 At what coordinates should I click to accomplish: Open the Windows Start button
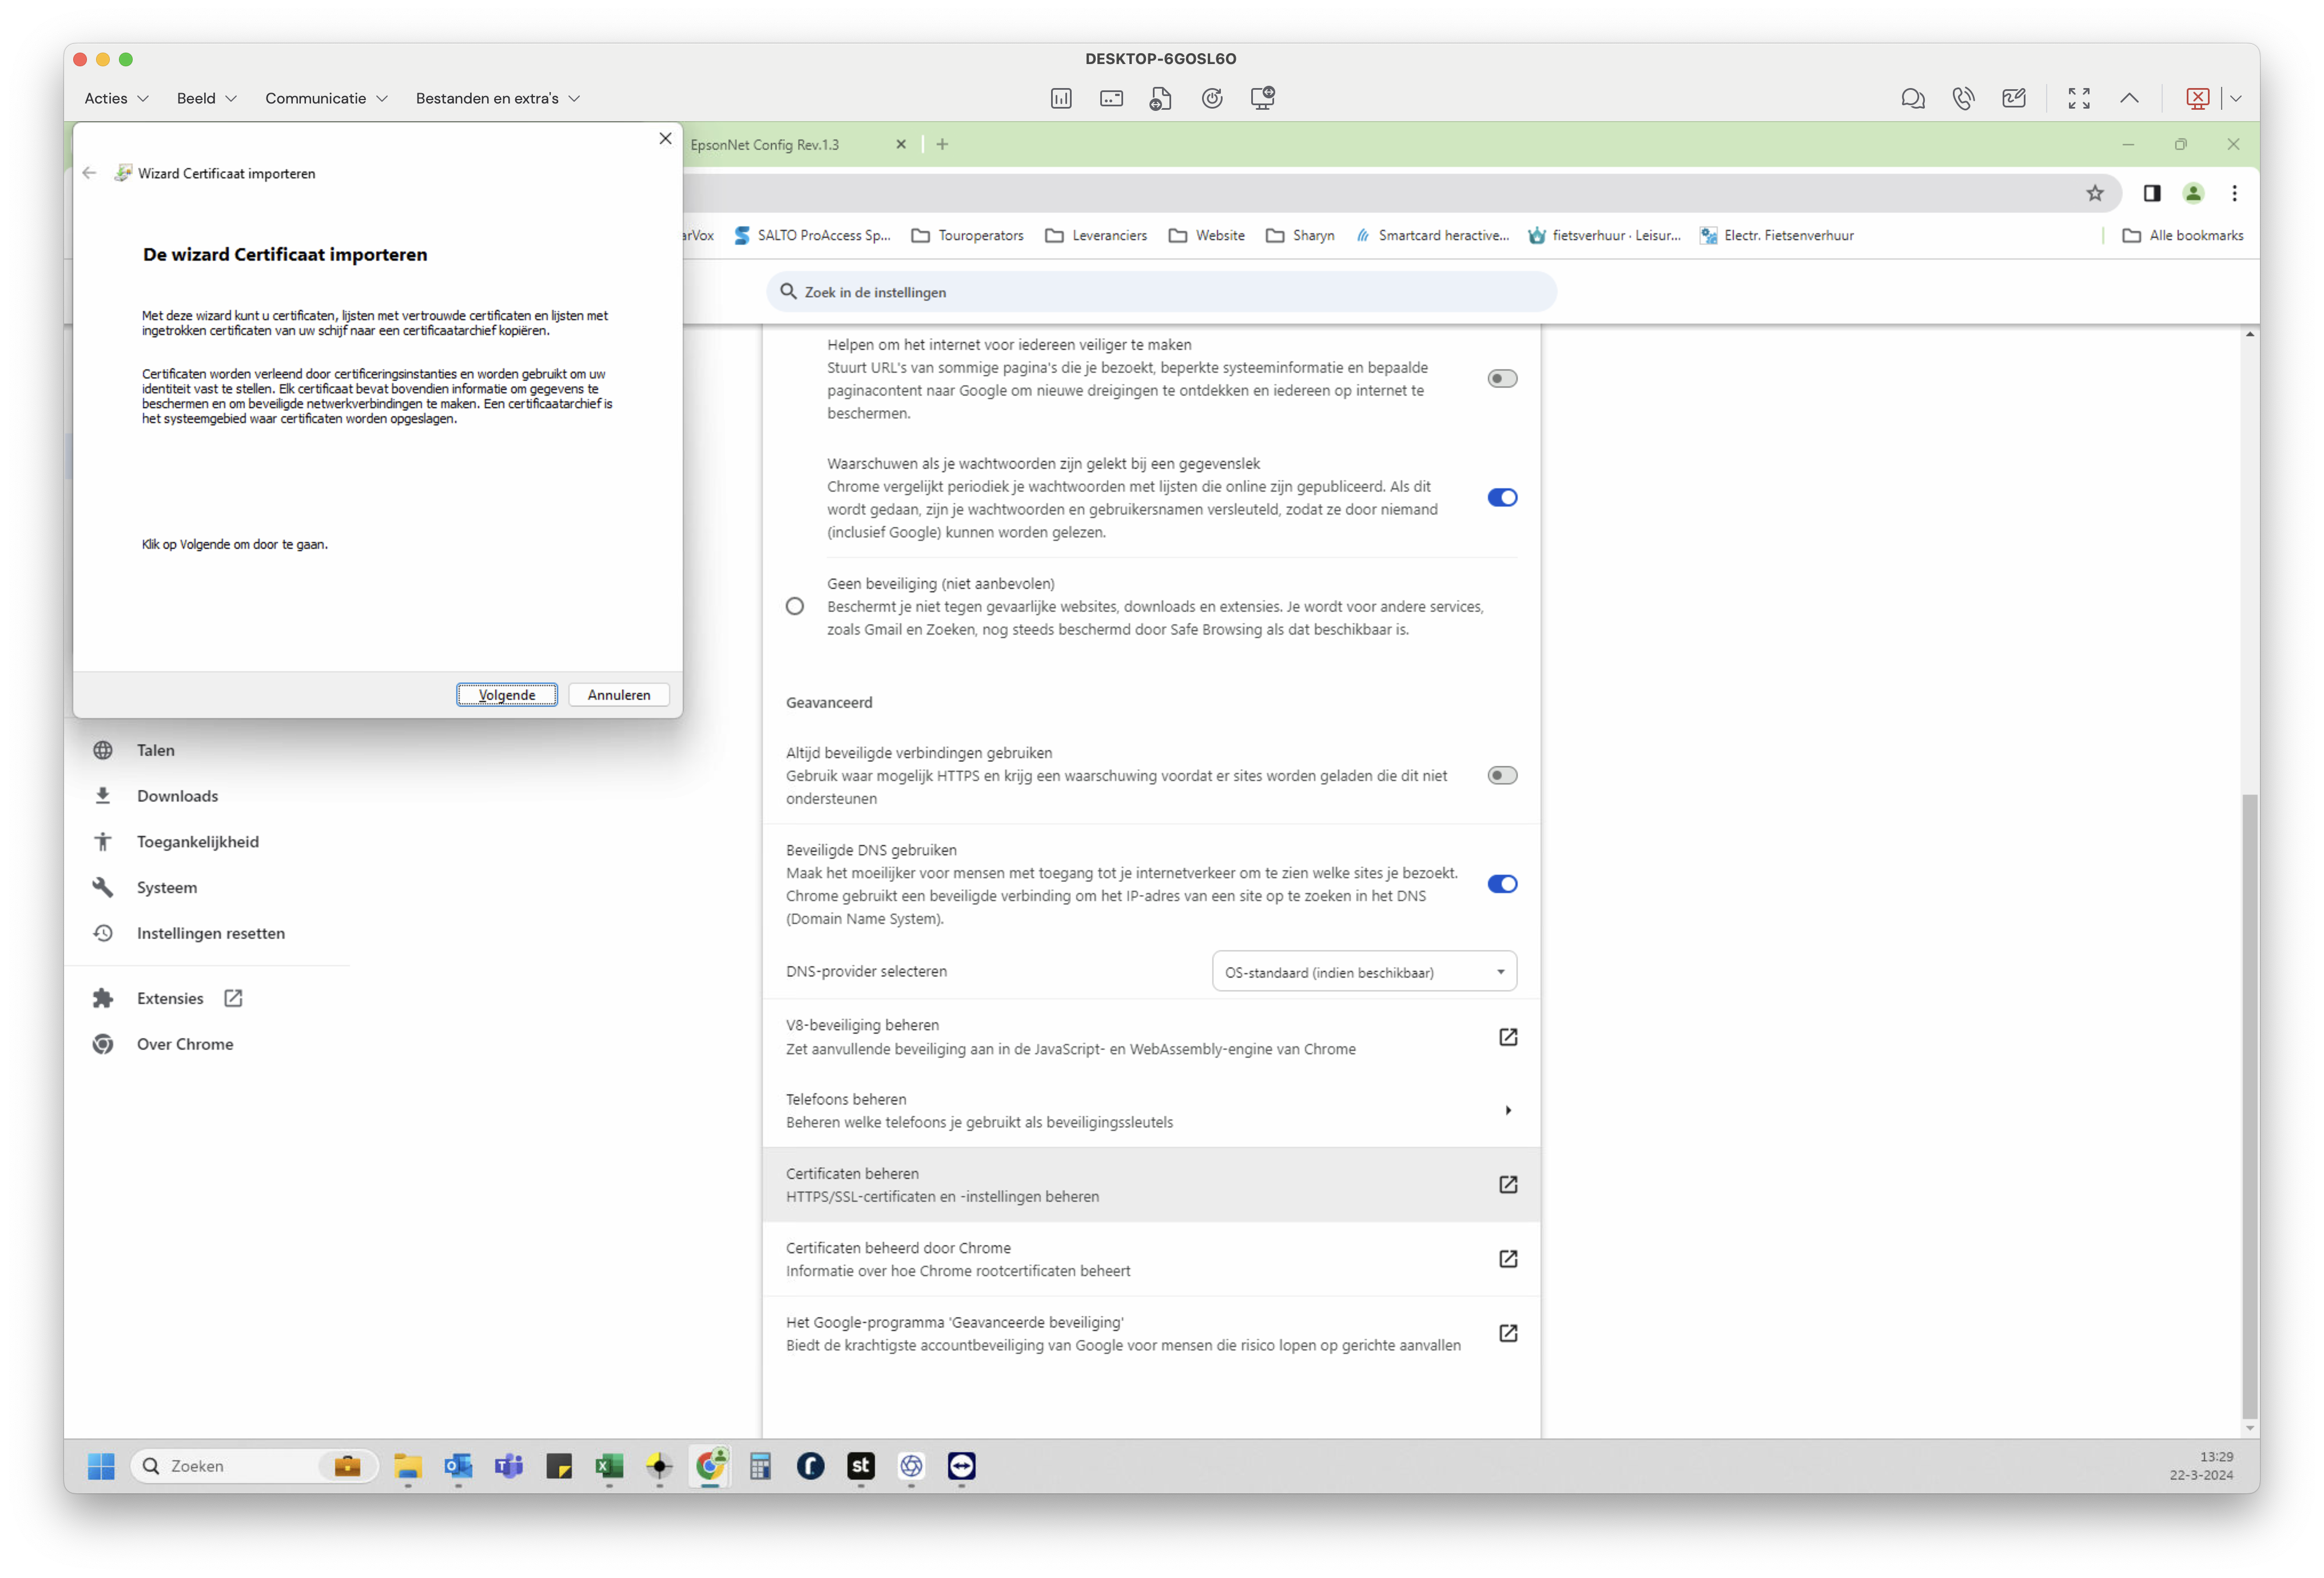pyautogui.click(x=101, y=1466)
